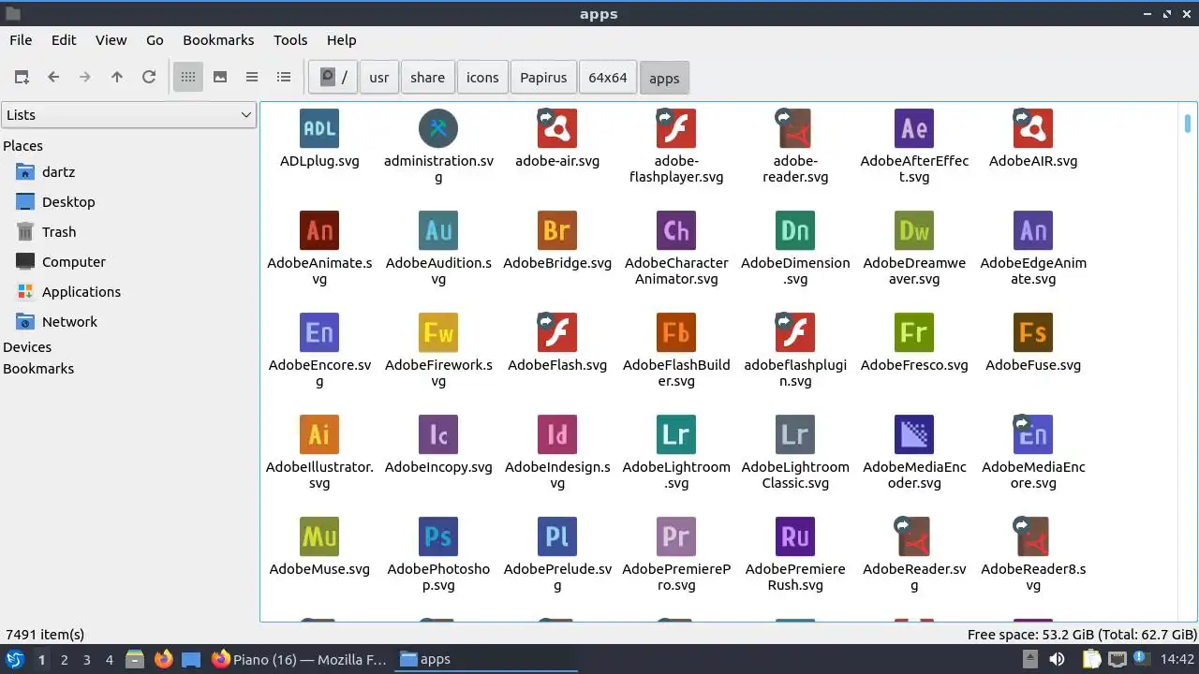The image size is (1199, 674).
Task: Go up to parent folder
Action: point(117,77)
